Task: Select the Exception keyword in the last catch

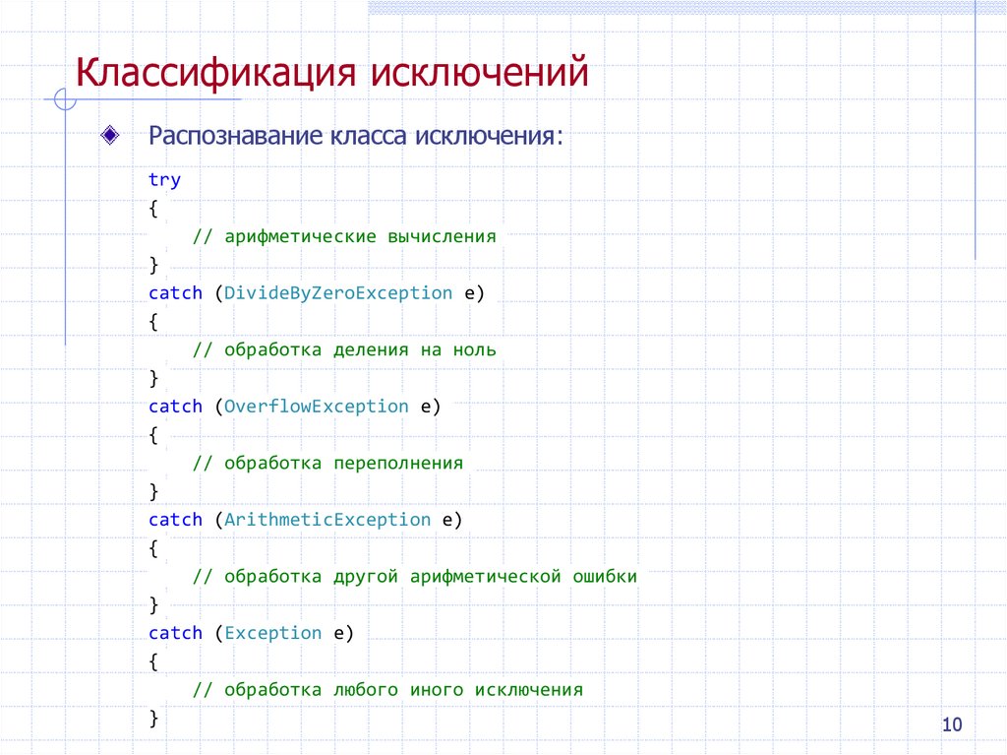Action: (272, 632)
